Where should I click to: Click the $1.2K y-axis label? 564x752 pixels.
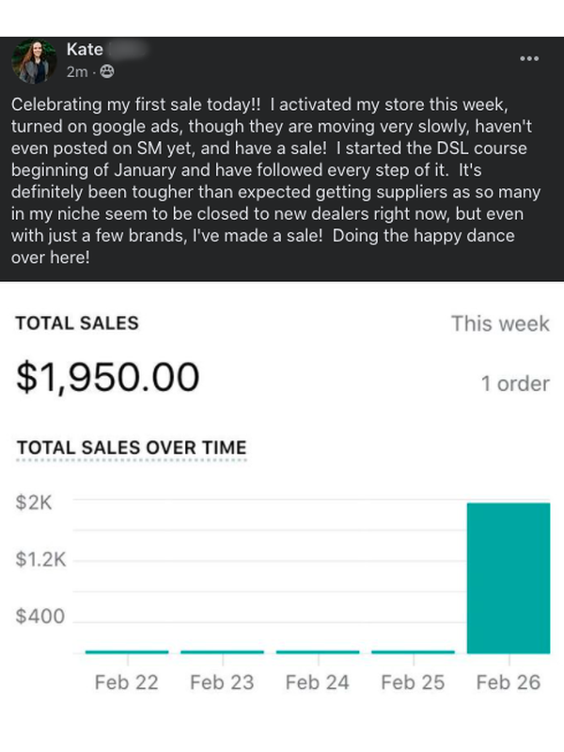point(39,558)
